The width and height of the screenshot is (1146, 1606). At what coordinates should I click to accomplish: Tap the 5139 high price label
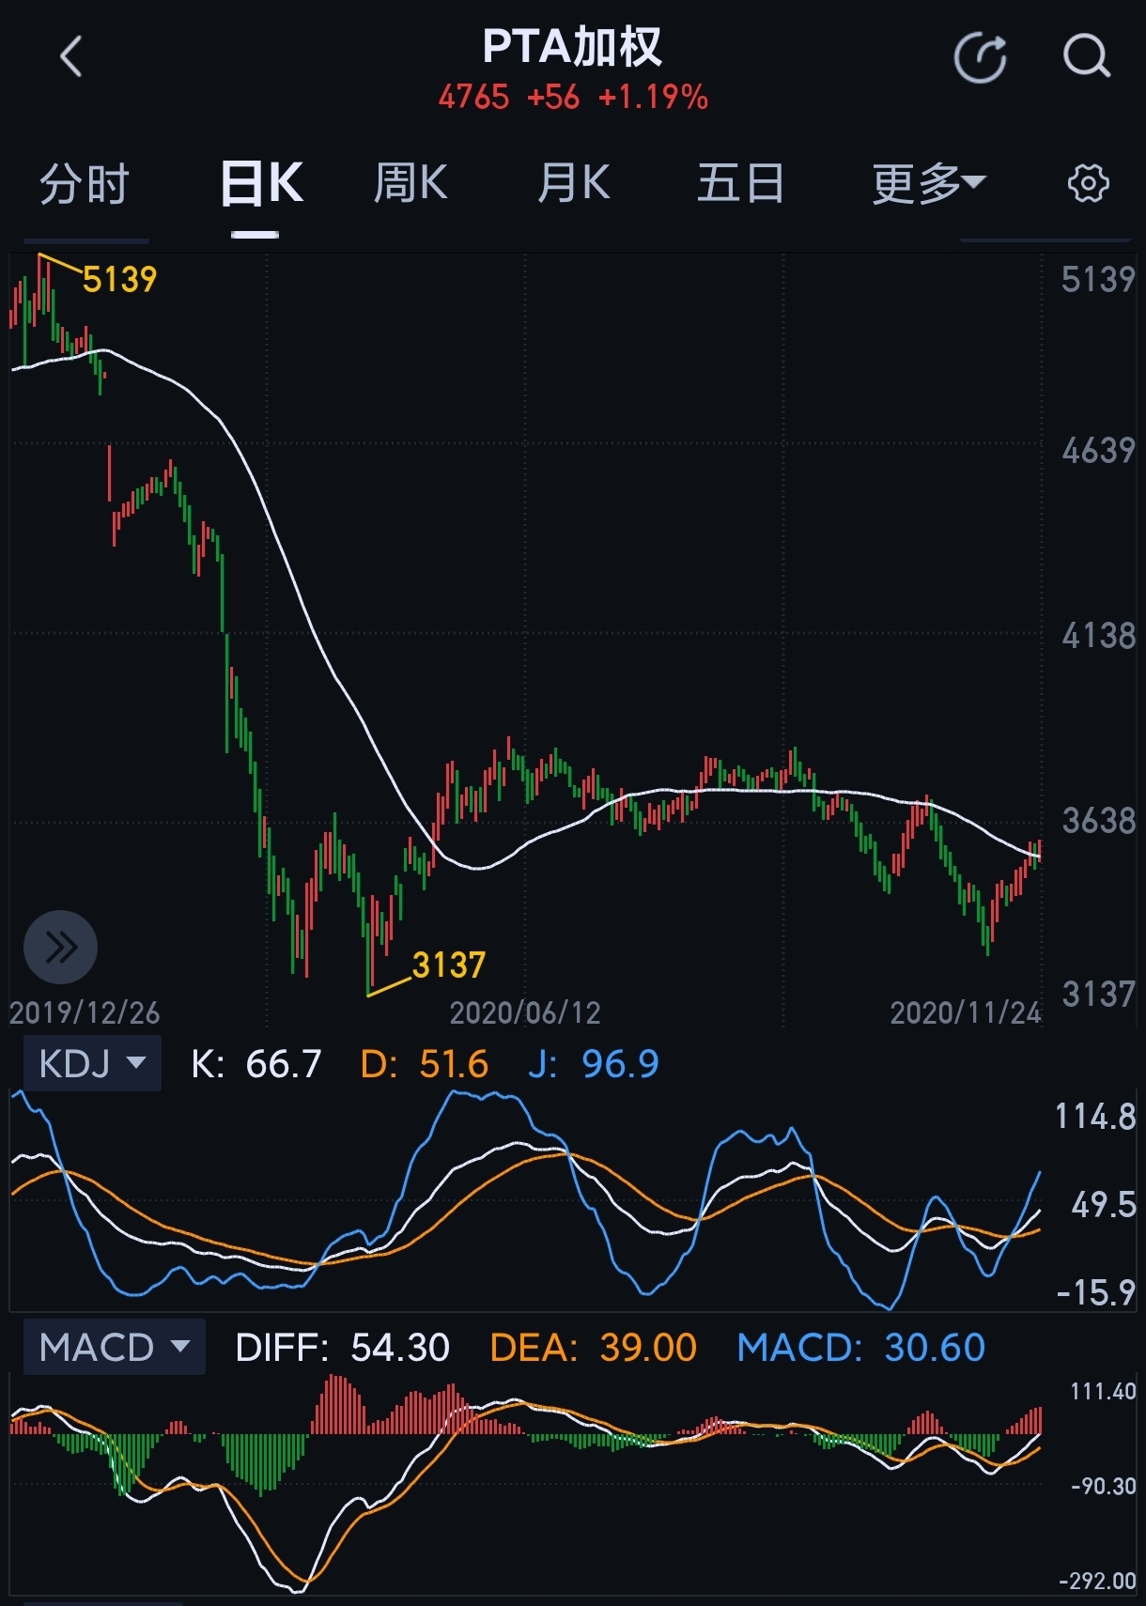[x=119, y=280]
